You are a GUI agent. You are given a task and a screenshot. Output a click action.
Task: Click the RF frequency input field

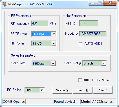pos(40,23)
